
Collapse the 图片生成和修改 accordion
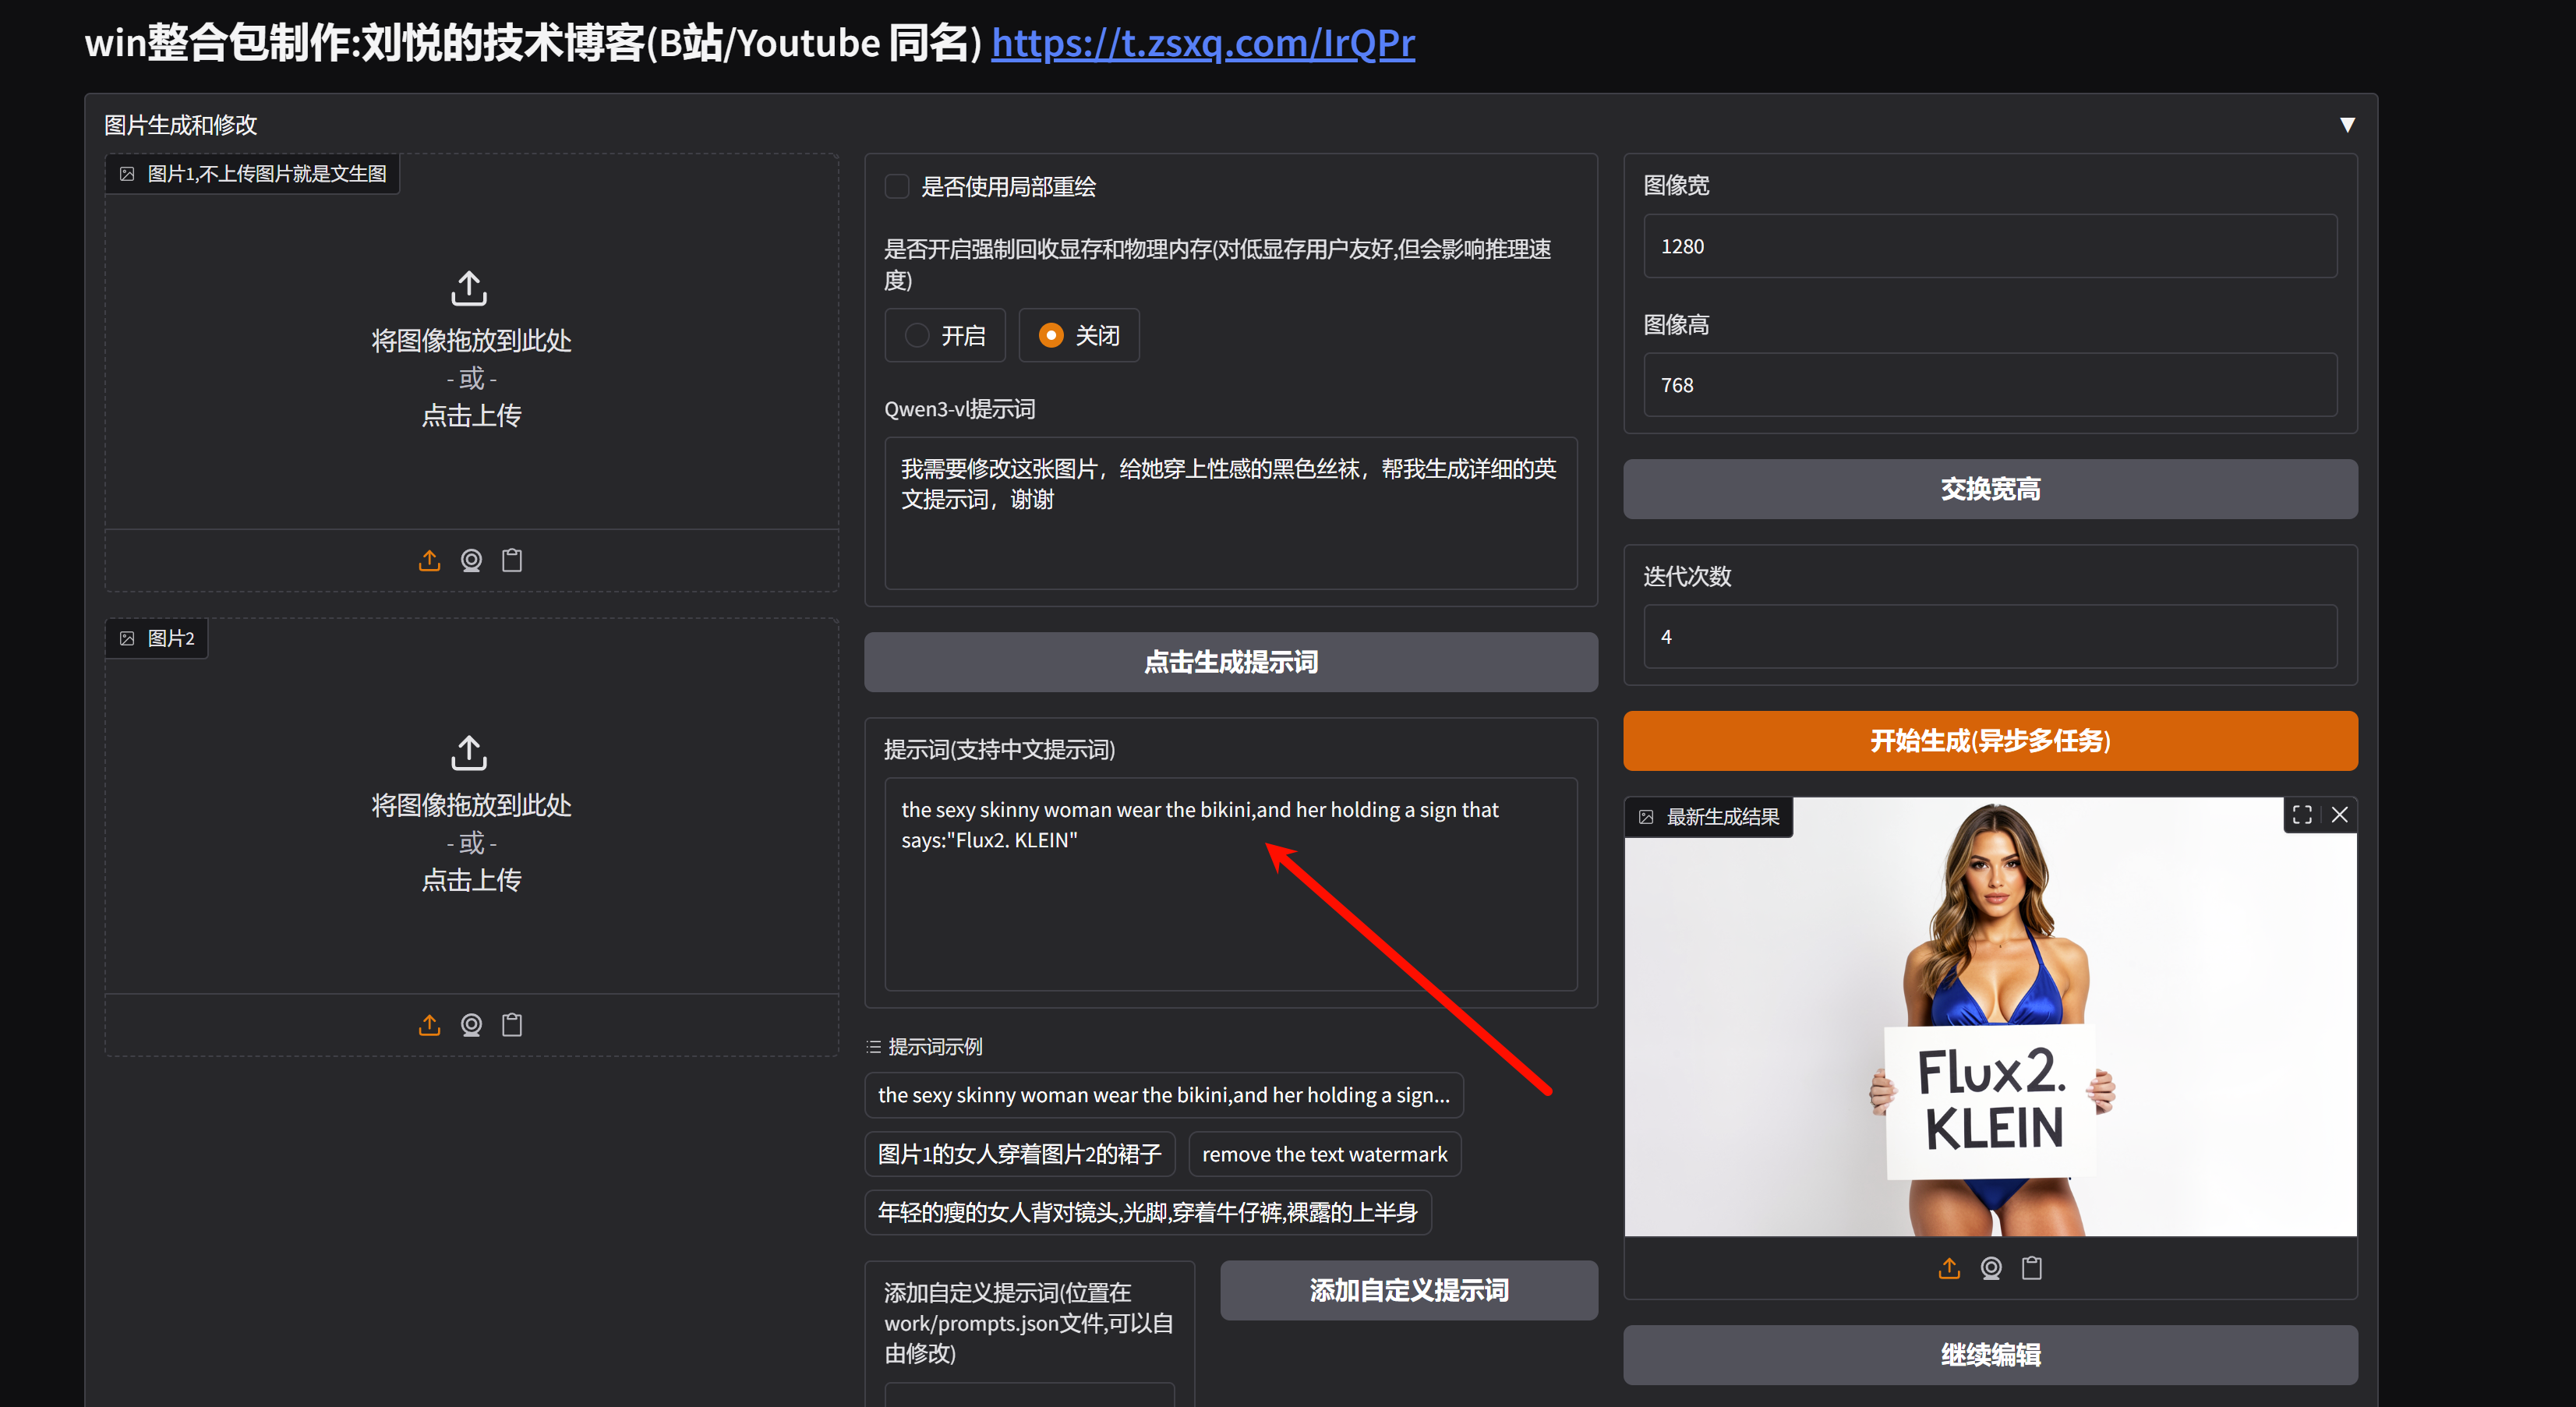(2347, 125)
